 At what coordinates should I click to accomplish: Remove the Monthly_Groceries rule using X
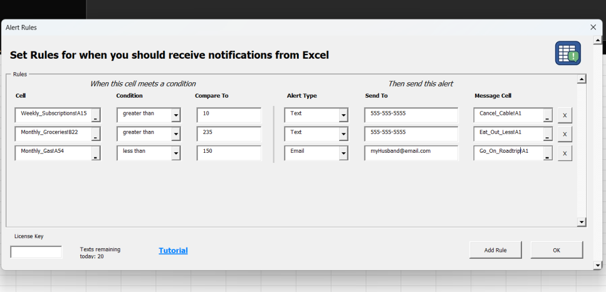tap(564, 134)
